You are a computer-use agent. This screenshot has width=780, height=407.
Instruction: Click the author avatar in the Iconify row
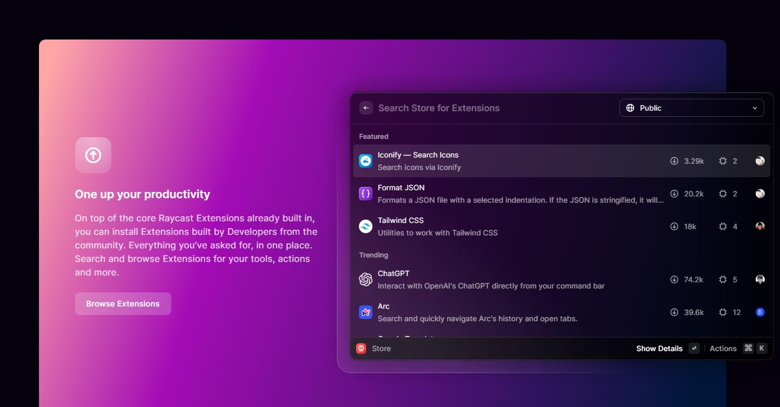point(760,161)
